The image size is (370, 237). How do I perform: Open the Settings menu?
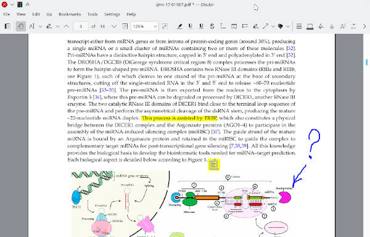[112, 14]
